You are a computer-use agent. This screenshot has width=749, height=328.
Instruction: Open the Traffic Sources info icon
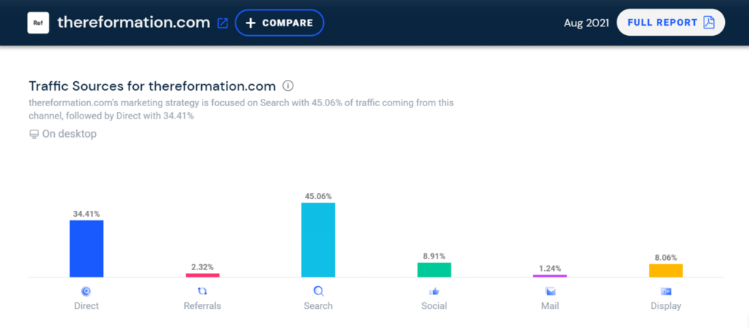288,86
